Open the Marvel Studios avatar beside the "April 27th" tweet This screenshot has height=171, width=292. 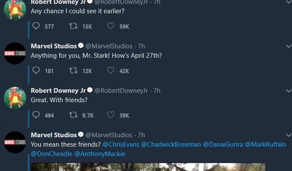click(15, 53)
